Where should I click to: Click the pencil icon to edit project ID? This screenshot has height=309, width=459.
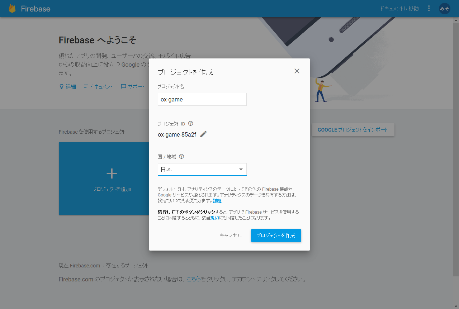[x=203, y=134]
